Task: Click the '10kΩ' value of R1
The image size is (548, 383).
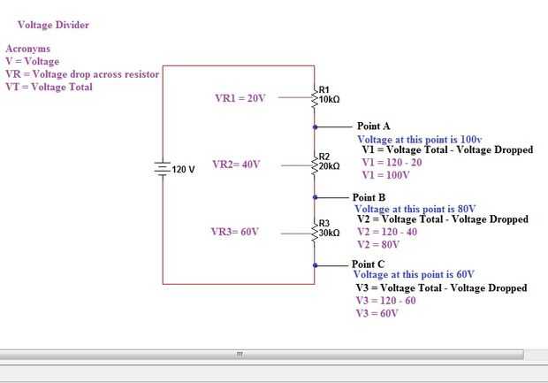Action: click(329, 100)
